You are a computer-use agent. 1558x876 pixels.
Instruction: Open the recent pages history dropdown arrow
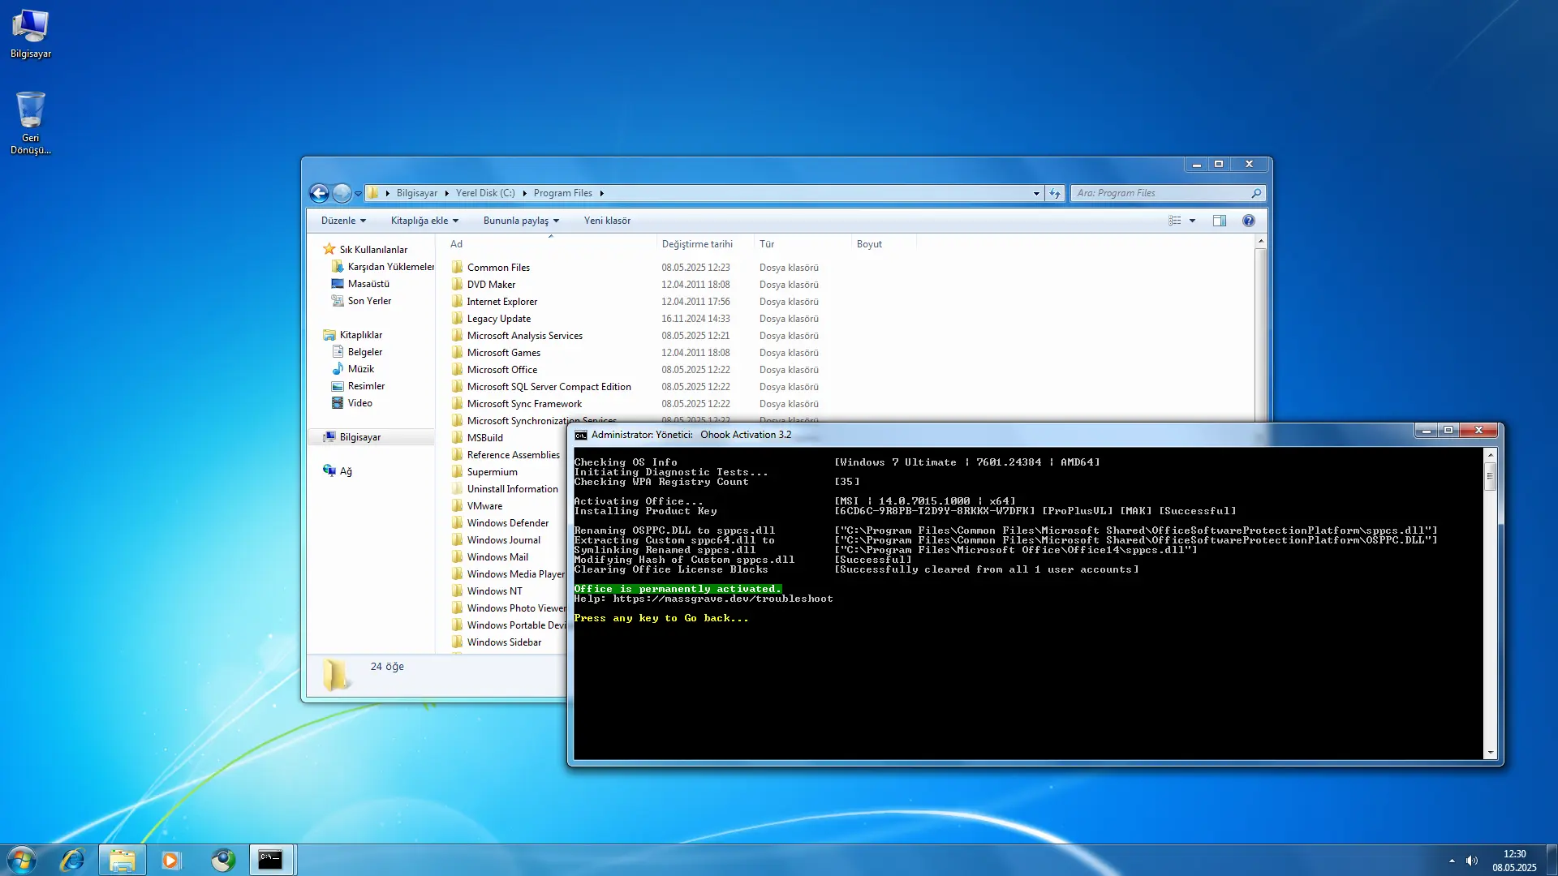pyautogui.click(x=358, y=194)
